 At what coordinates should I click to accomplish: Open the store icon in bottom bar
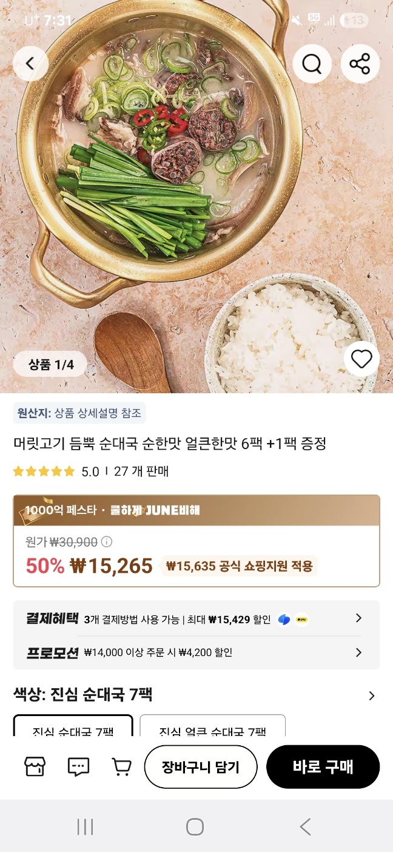35,766
